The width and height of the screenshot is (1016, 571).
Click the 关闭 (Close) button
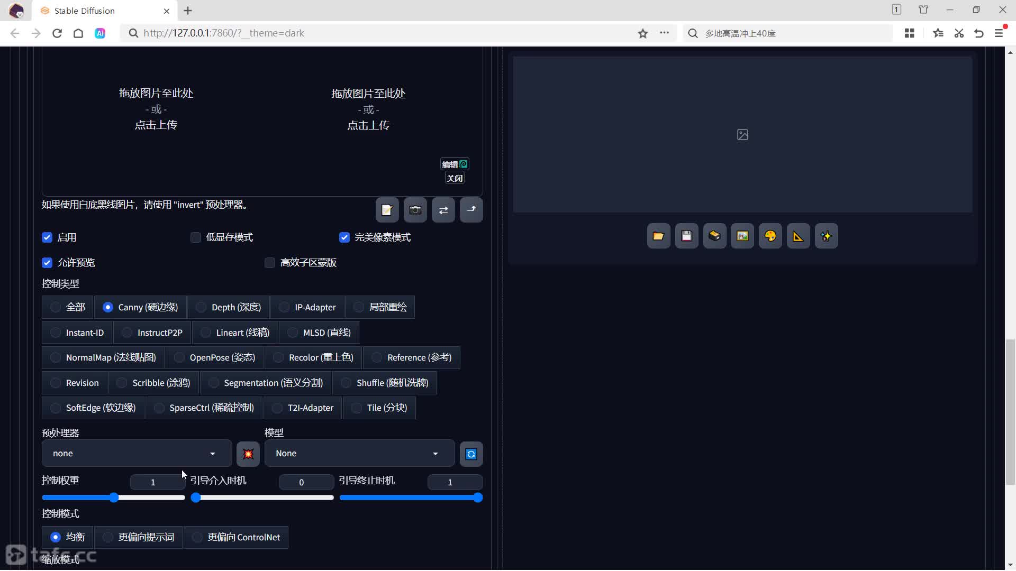454,179
